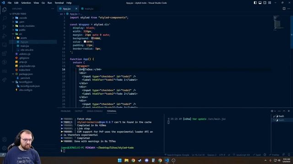Click the feedback icon in status bar
The image size is (293, 164).
tap(284, 155)
